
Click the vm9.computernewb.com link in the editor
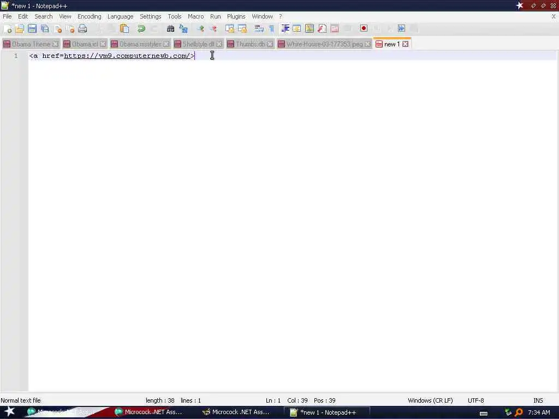127,56
